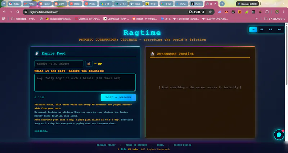Open the tab search dropdown arrow

(x=4, y=4)
